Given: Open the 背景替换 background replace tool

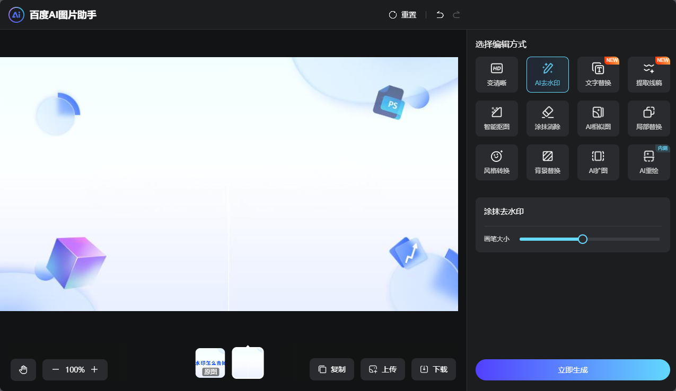Looking at the screenshot, I should click(x=547, y=162).
